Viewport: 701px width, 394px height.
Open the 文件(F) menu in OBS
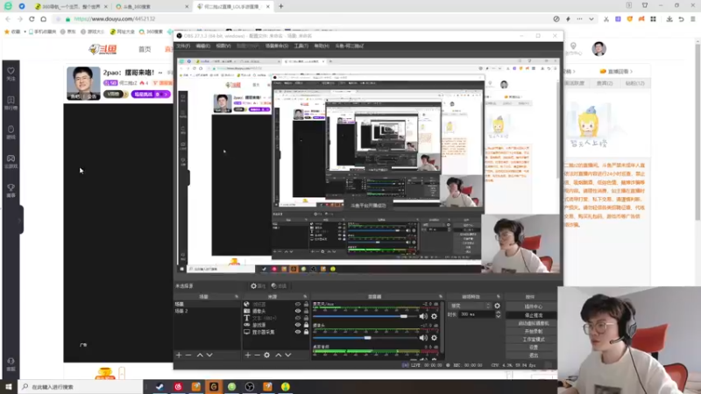[183, 46]
